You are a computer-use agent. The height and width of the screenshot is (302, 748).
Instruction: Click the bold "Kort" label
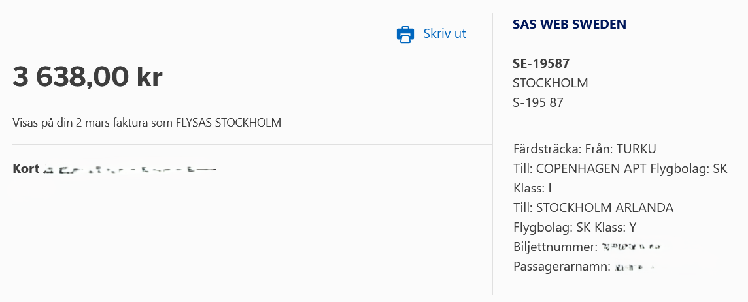pyautogui.click(x=25, y=169)
